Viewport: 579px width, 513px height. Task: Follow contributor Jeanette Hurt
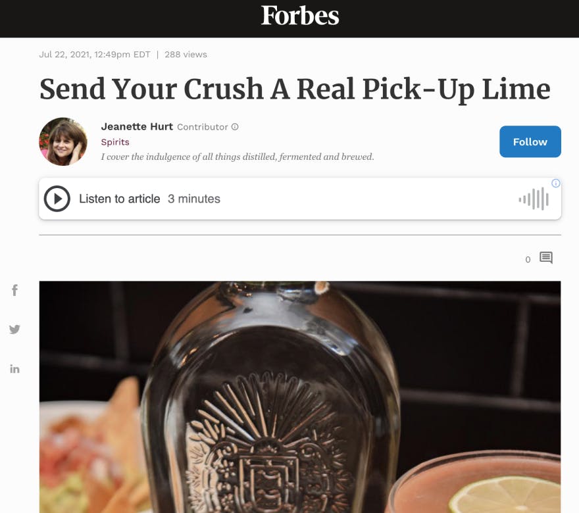point(530,141)
